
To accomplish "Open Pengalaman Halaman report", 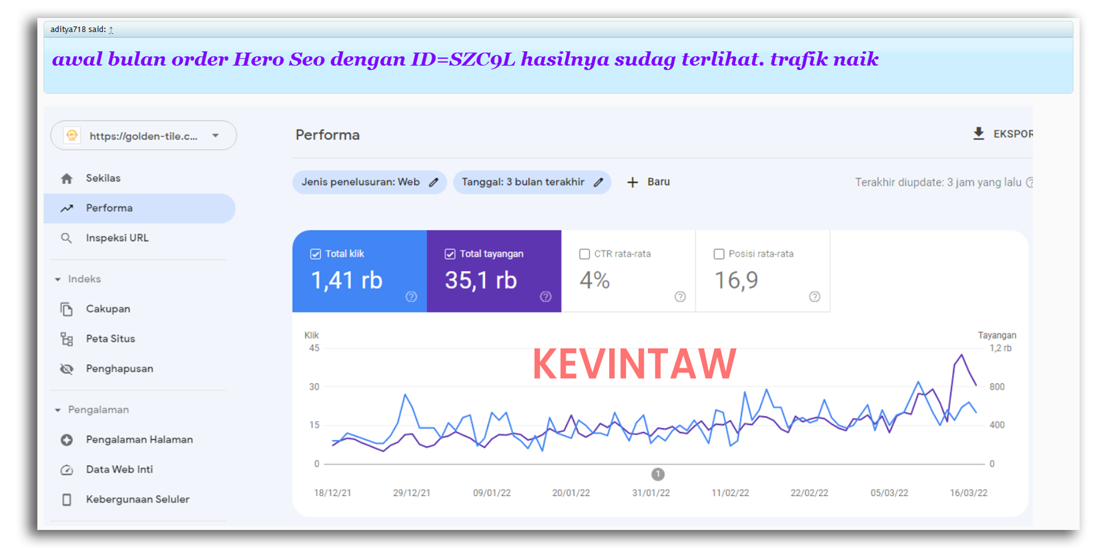I will (139, 440).
